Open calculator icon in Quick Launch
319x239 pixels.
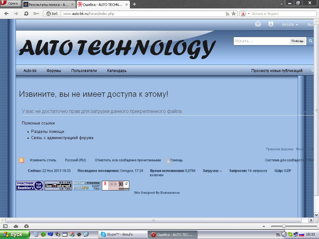point(36,235)
